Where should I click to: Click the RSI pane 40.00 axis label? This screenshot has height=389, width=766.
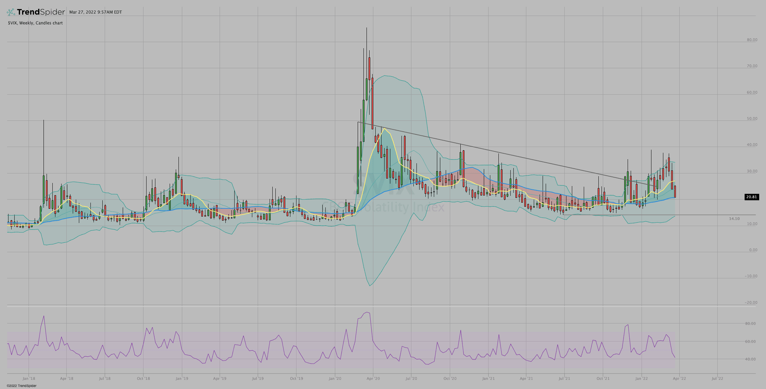point(750,359)
